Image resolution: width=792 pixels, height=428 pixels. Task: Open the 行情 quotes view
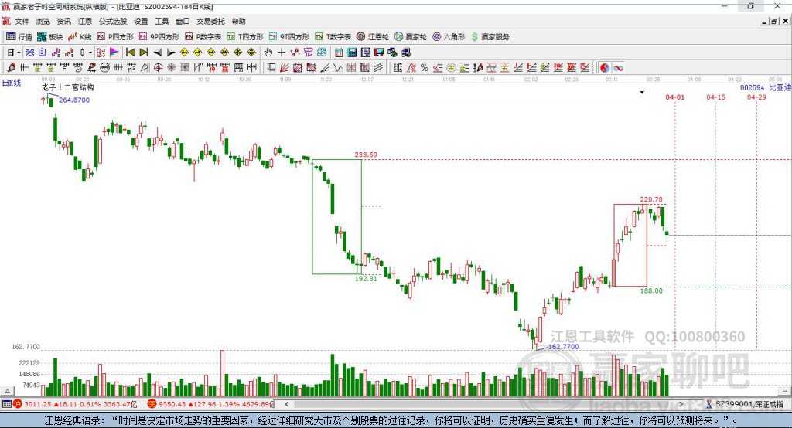pos(19,37)
